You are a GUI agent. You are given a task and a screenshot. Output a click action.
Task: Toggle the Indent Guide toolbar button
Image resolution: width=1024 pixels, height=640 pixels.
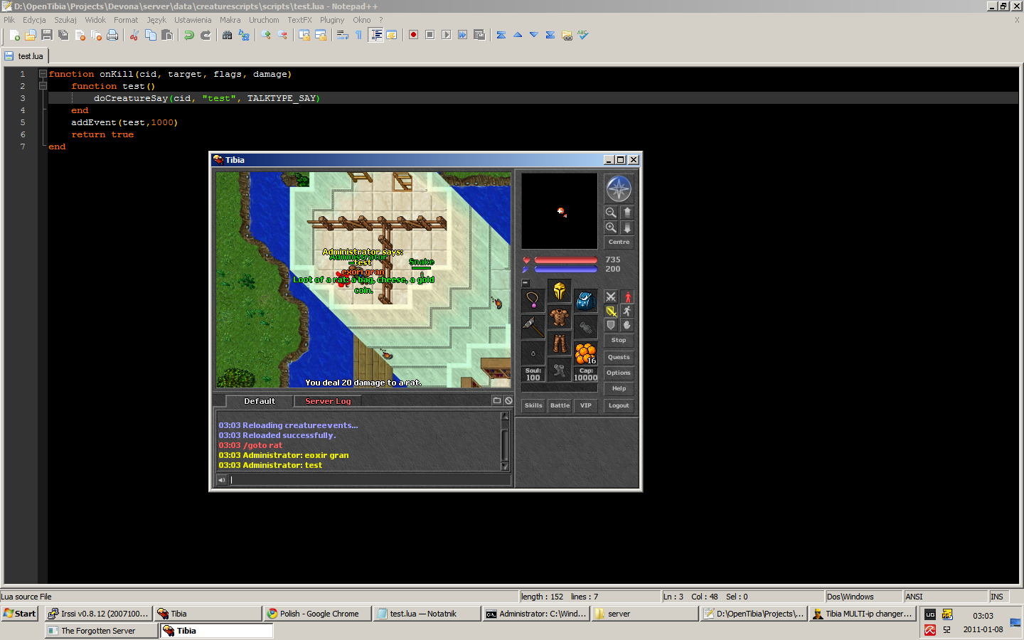[x=375, y=35]
